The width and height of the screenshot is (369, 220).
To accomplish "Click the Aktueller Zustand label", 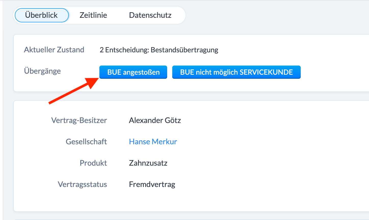I will (x=54, y=50).
